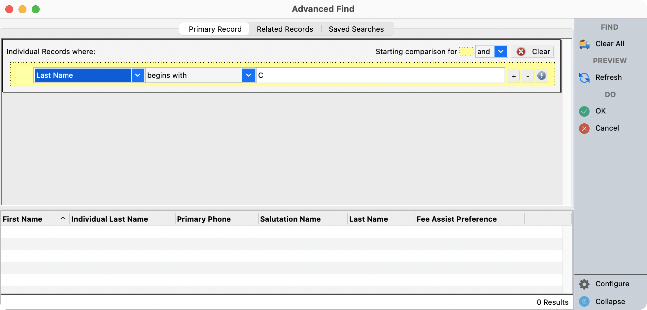
Task: Sort by Last Name results column
Action: [381, 219]
